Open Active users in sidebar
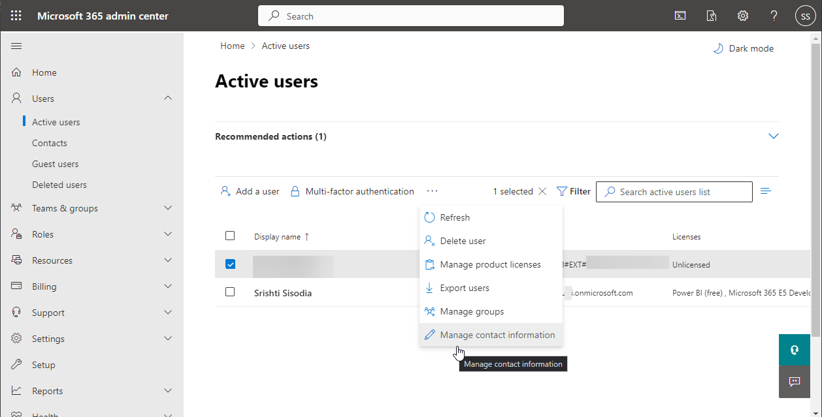The height and width of the screenshot is (417, 822). click(56, 122)
